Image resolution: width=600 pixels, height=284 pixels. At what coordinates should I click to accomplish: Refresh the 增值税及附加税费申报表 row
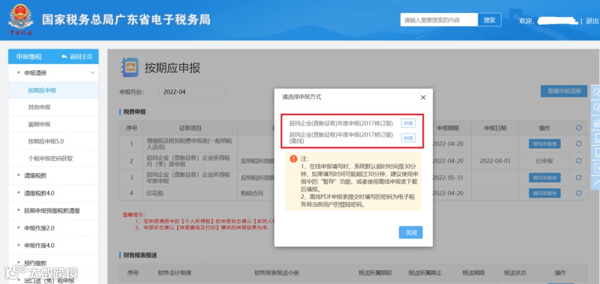578,143
